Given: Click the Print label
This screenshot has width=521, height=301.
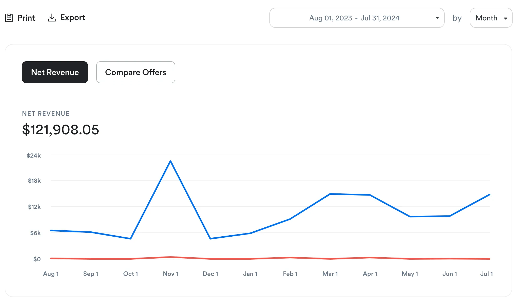Looking at the screenshot, I should point(26,18).
